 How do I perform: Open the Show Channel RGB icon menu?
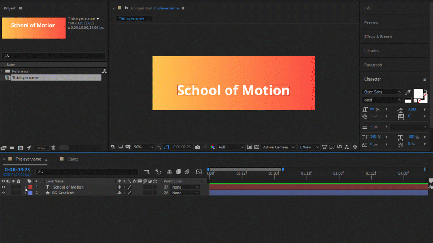pyautogui.click(x=212, y=147)
